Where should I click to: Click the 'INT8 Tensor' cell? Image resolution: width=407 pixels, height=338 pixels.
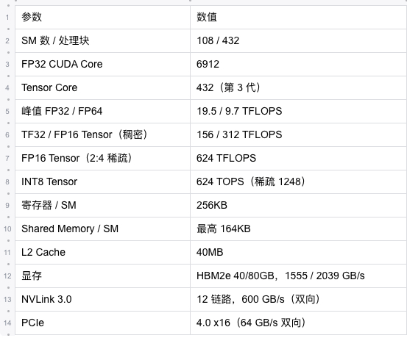(x=102, y=182)
